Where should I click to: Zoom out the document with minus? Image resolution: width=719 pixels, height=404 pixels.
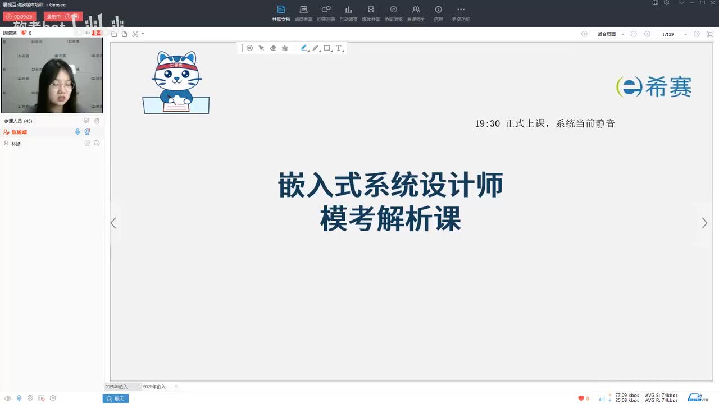(x=634, y=34)
